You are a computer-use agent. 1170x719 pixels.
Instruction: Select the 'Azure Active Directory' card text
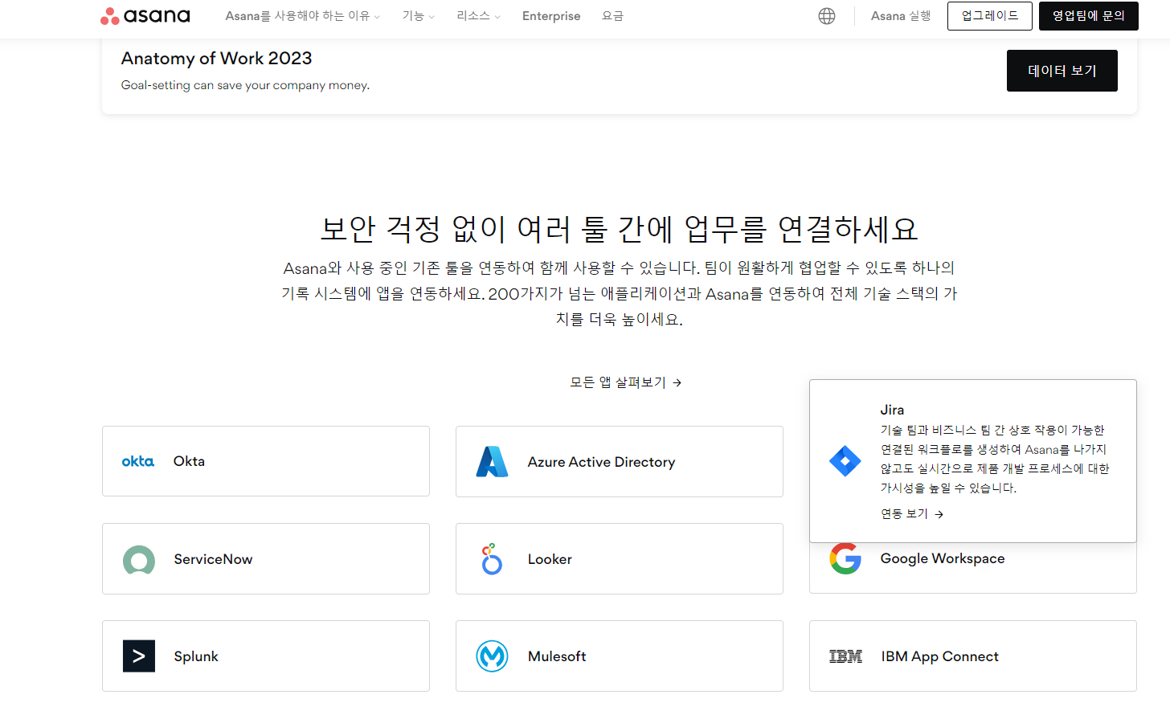[601, 462]
